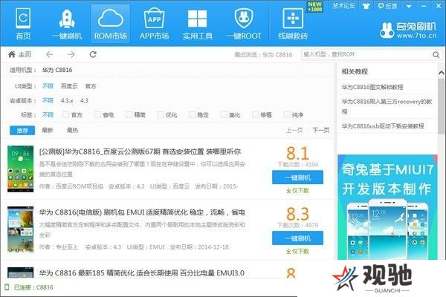Click the 已连接 C8816 phone status icon
Image resolution: width=446 pixels, height=297 pixels.
point(7,287)
